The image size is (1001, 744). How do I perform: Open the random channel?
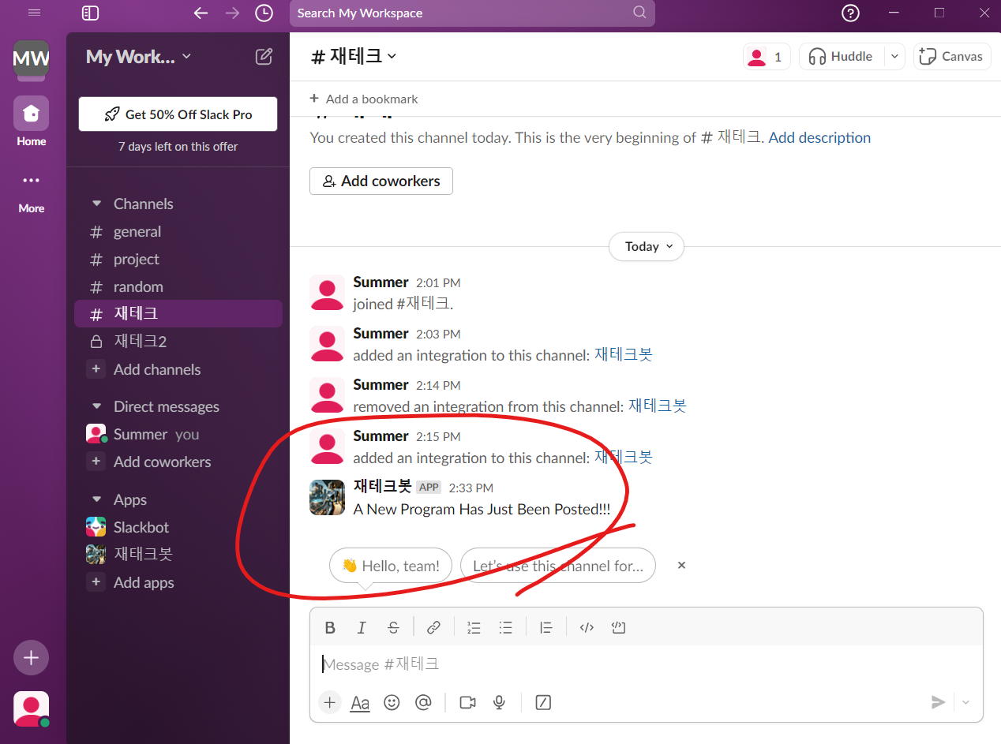[x=178, y=286]
